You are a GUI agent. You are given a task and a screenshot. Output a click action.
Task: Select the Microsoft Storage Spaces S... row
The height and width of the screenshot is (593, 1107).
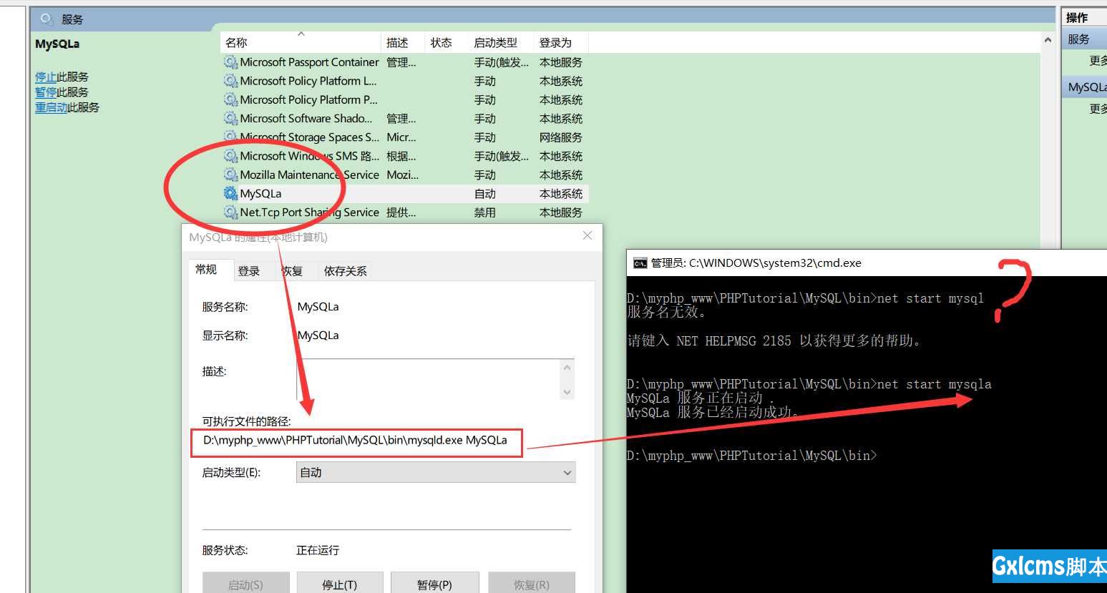(x=404, y=137)
